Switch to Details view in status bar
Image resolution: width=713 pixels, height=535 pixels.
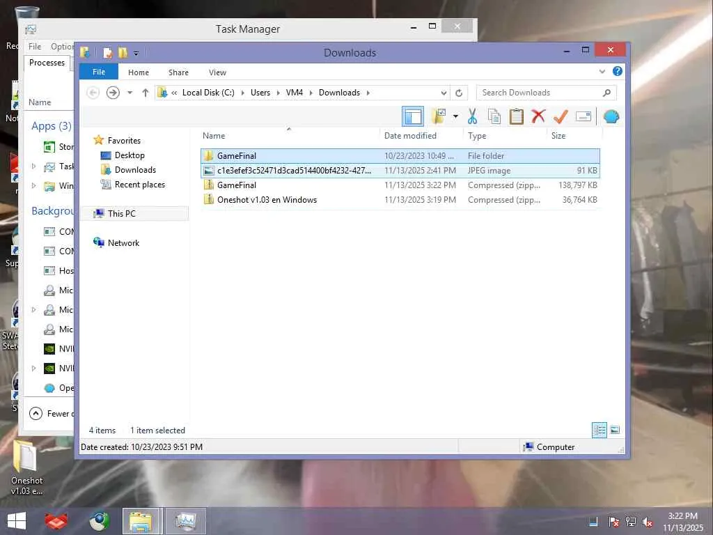coord(600,430)
